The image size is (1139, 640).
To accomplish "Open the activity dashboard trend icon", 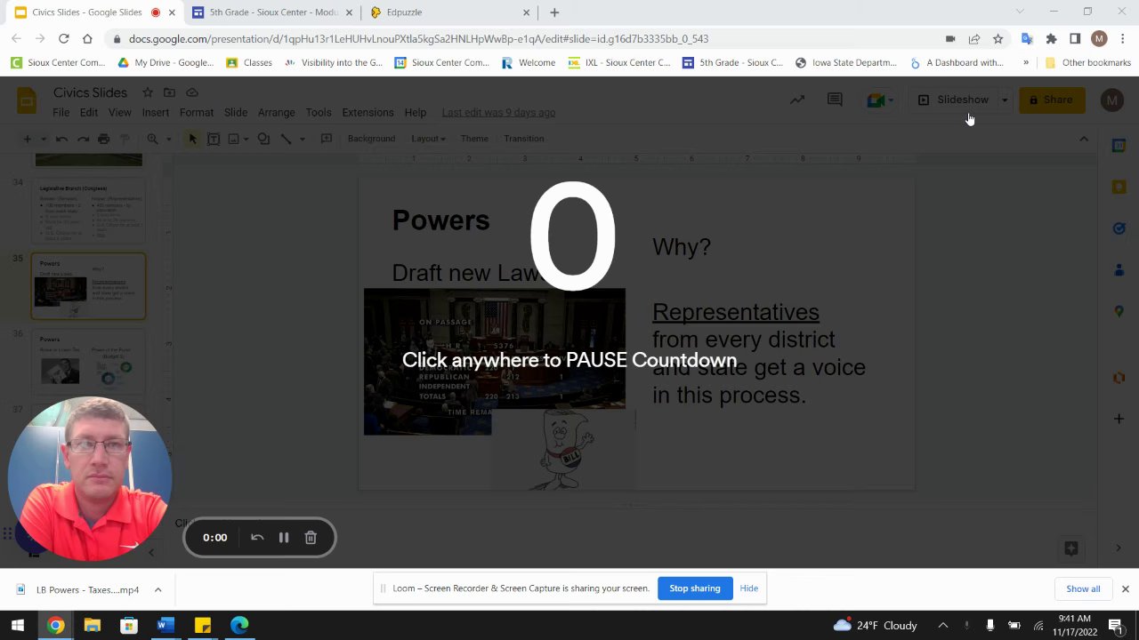I will click(x=797, y=100).
